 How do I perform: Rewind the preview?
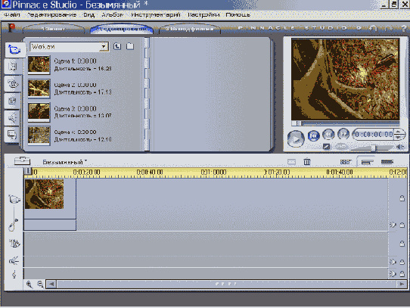(328, 135)
